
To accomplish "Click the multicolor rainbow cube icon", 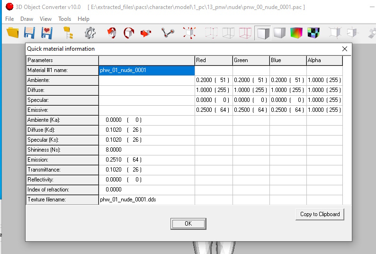I will coord(296,33).
